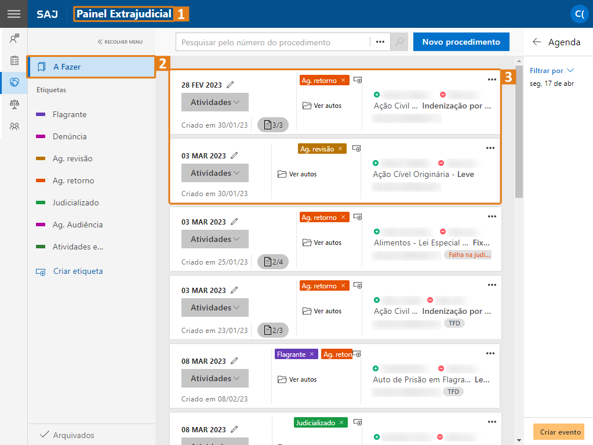Open the hamburger main menu
This screenshot has width=593, height=445.
tap(13, 14)
